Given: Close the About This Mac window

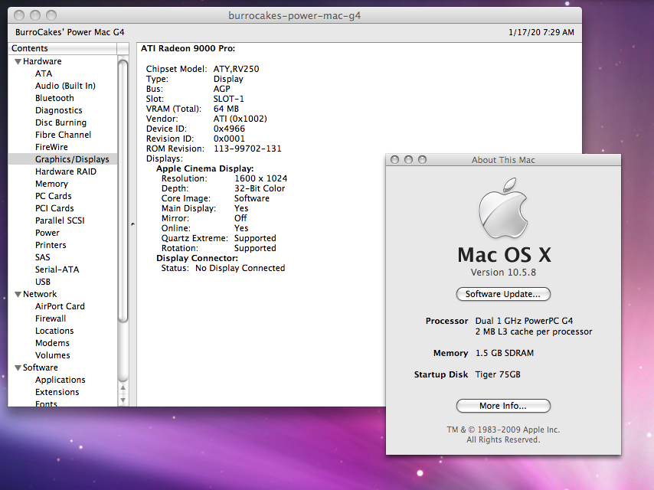Looking at the screenshot, I should [394, 160].
